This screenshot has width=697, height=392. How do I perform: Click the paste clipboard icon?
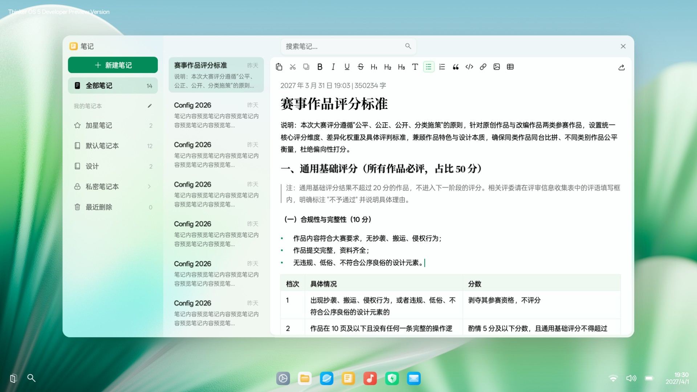tap(279, 67)
